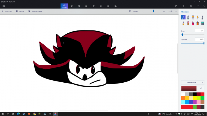This screenshot has height=116, width=207.
Task: Toggle Vista 3D view
Action: click(x=133, y=11)
